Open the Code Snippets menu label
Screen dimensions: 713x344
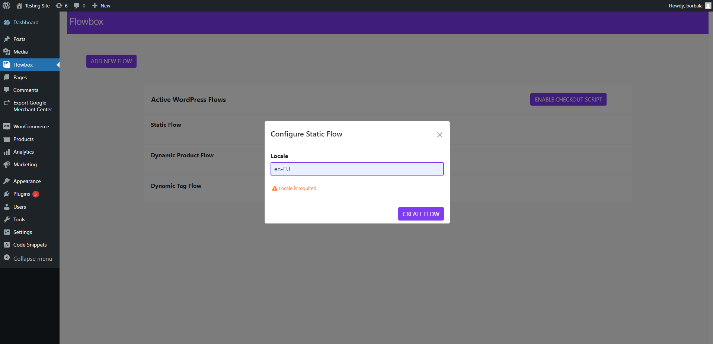[x=30, y=245]
